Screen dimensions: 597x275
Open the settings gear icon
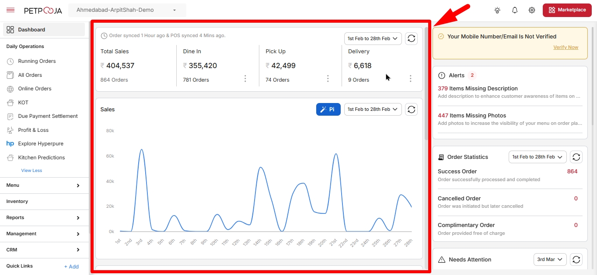tap(532, 10)
